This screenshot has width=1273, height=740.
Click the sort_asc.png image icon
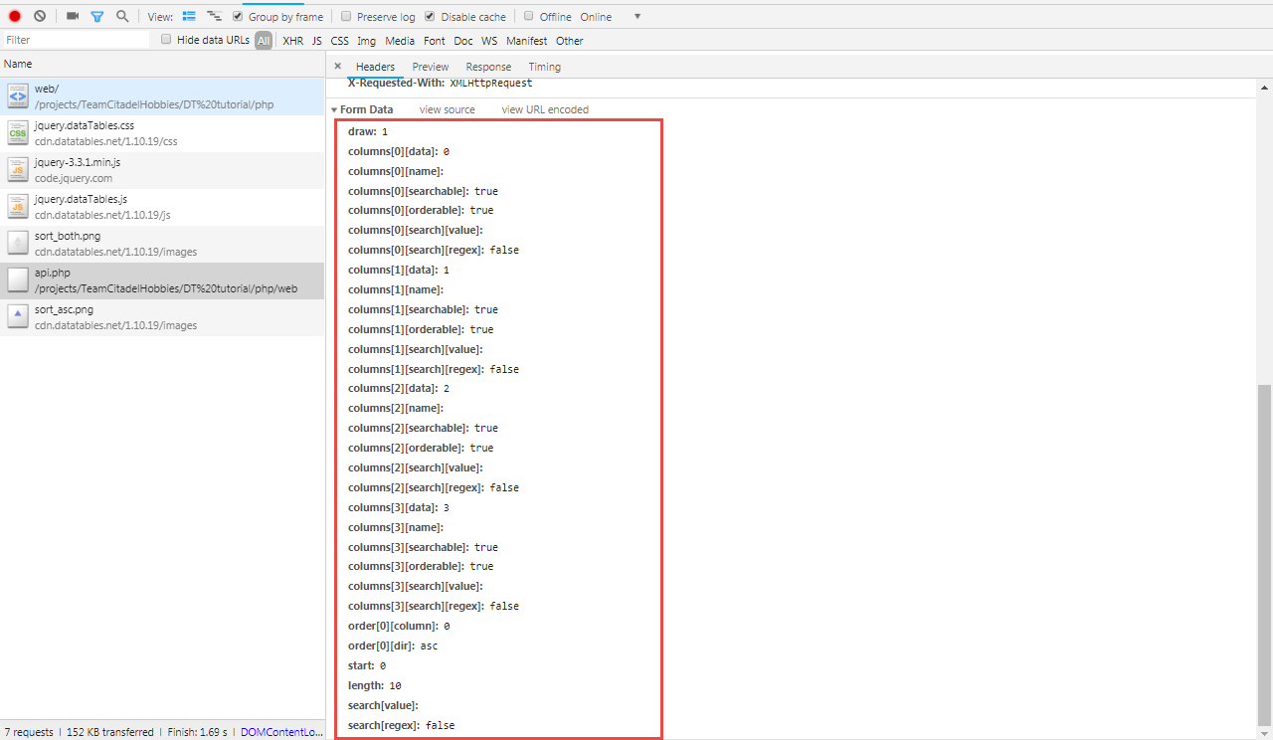tap(18, 317)
